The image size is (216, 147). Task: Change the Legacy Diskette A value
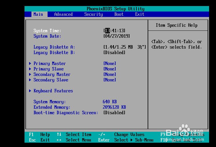click(125, 47)
